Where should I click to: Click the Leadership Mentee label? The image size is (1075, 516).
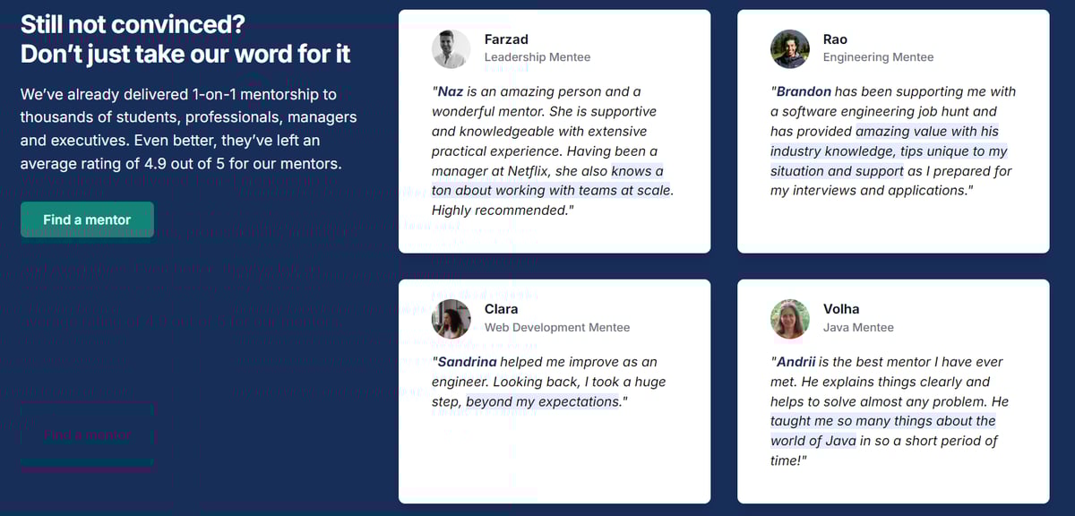[x=537, y=57]
